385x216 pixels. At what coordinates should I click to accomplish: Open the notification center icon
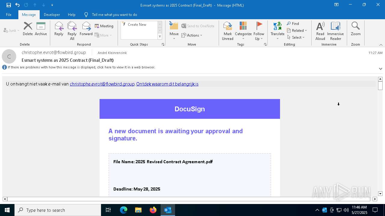(375, 210)
